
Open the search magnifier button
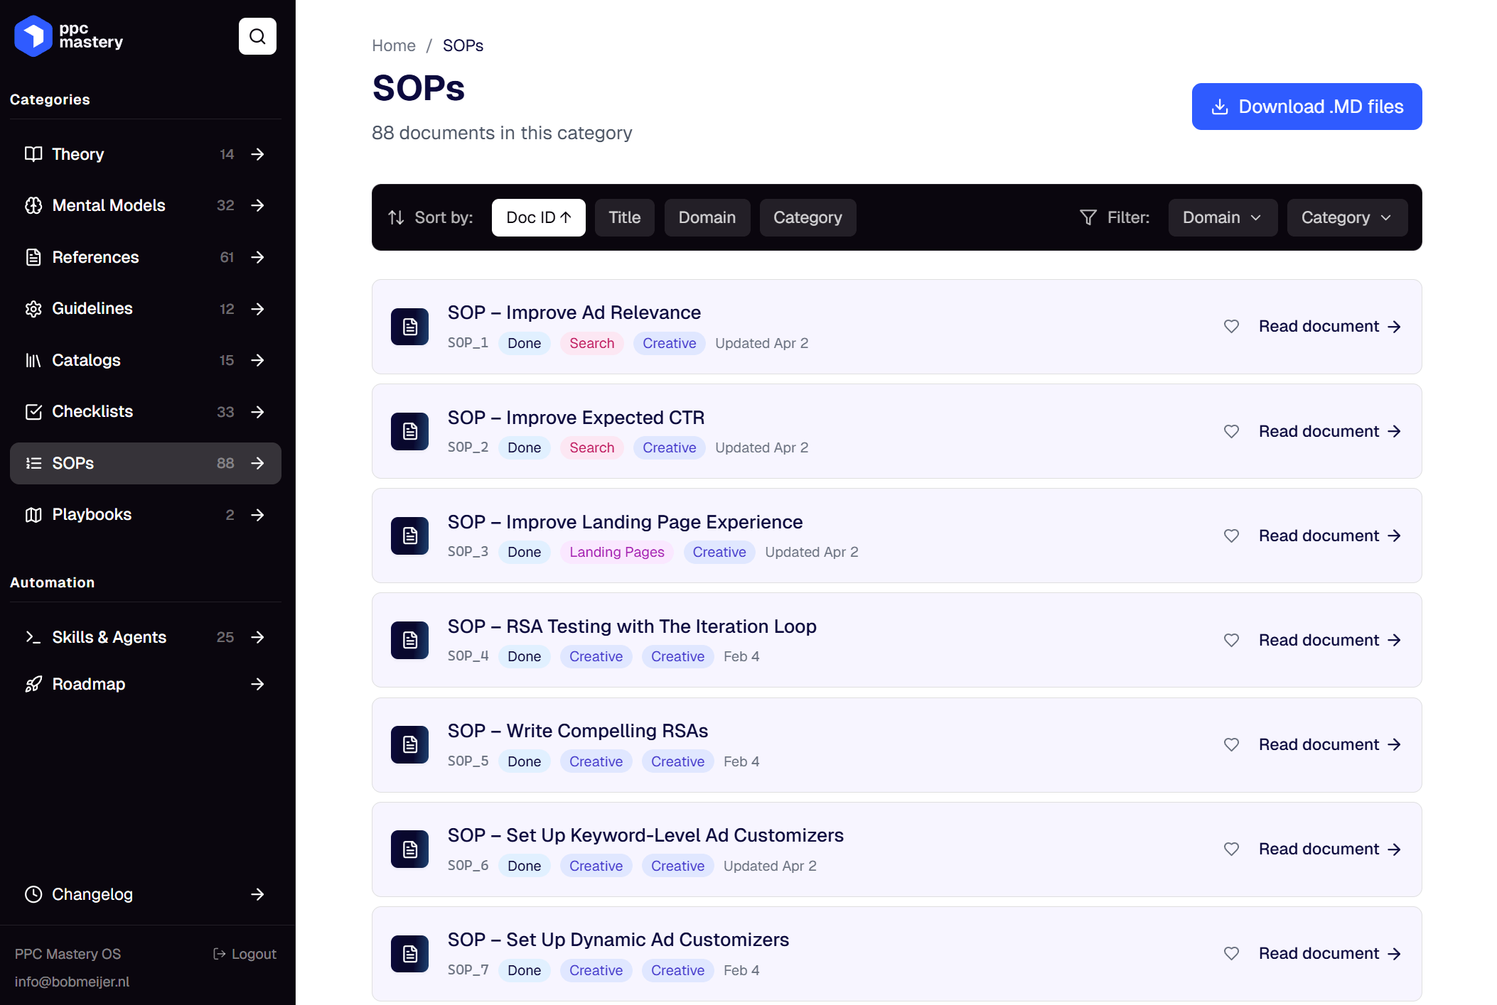point(257,36)
